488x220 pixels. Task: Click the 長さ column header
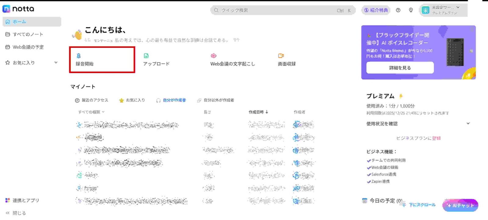(207, 112)
